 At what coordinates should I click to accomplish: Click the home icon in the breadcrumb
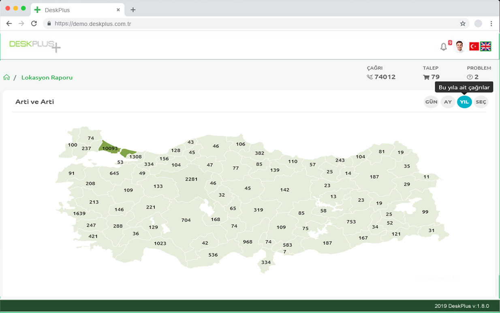point(6,77)
